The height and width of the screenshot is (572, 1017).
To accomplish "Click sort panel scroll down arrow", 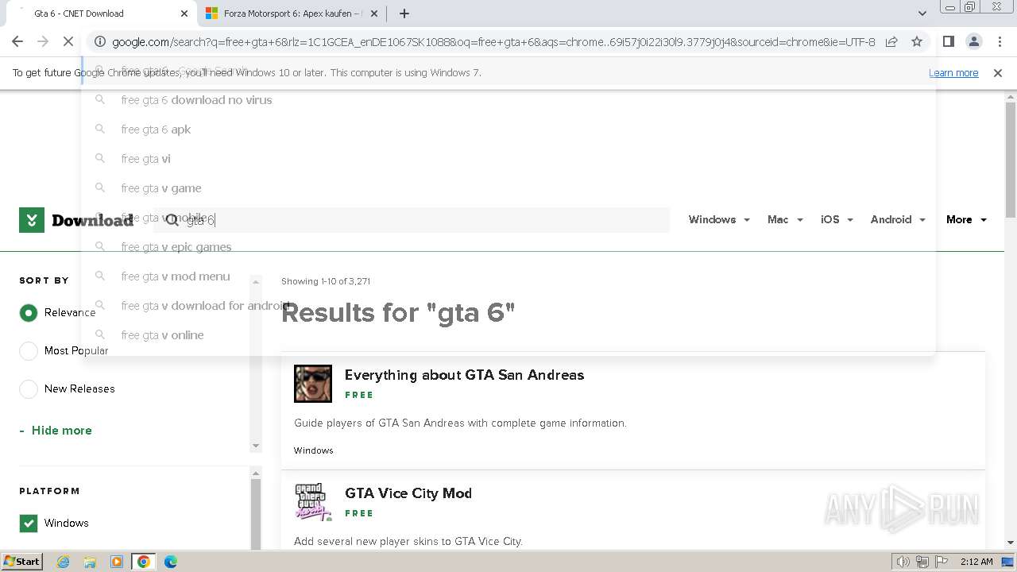I will [256, 446].
